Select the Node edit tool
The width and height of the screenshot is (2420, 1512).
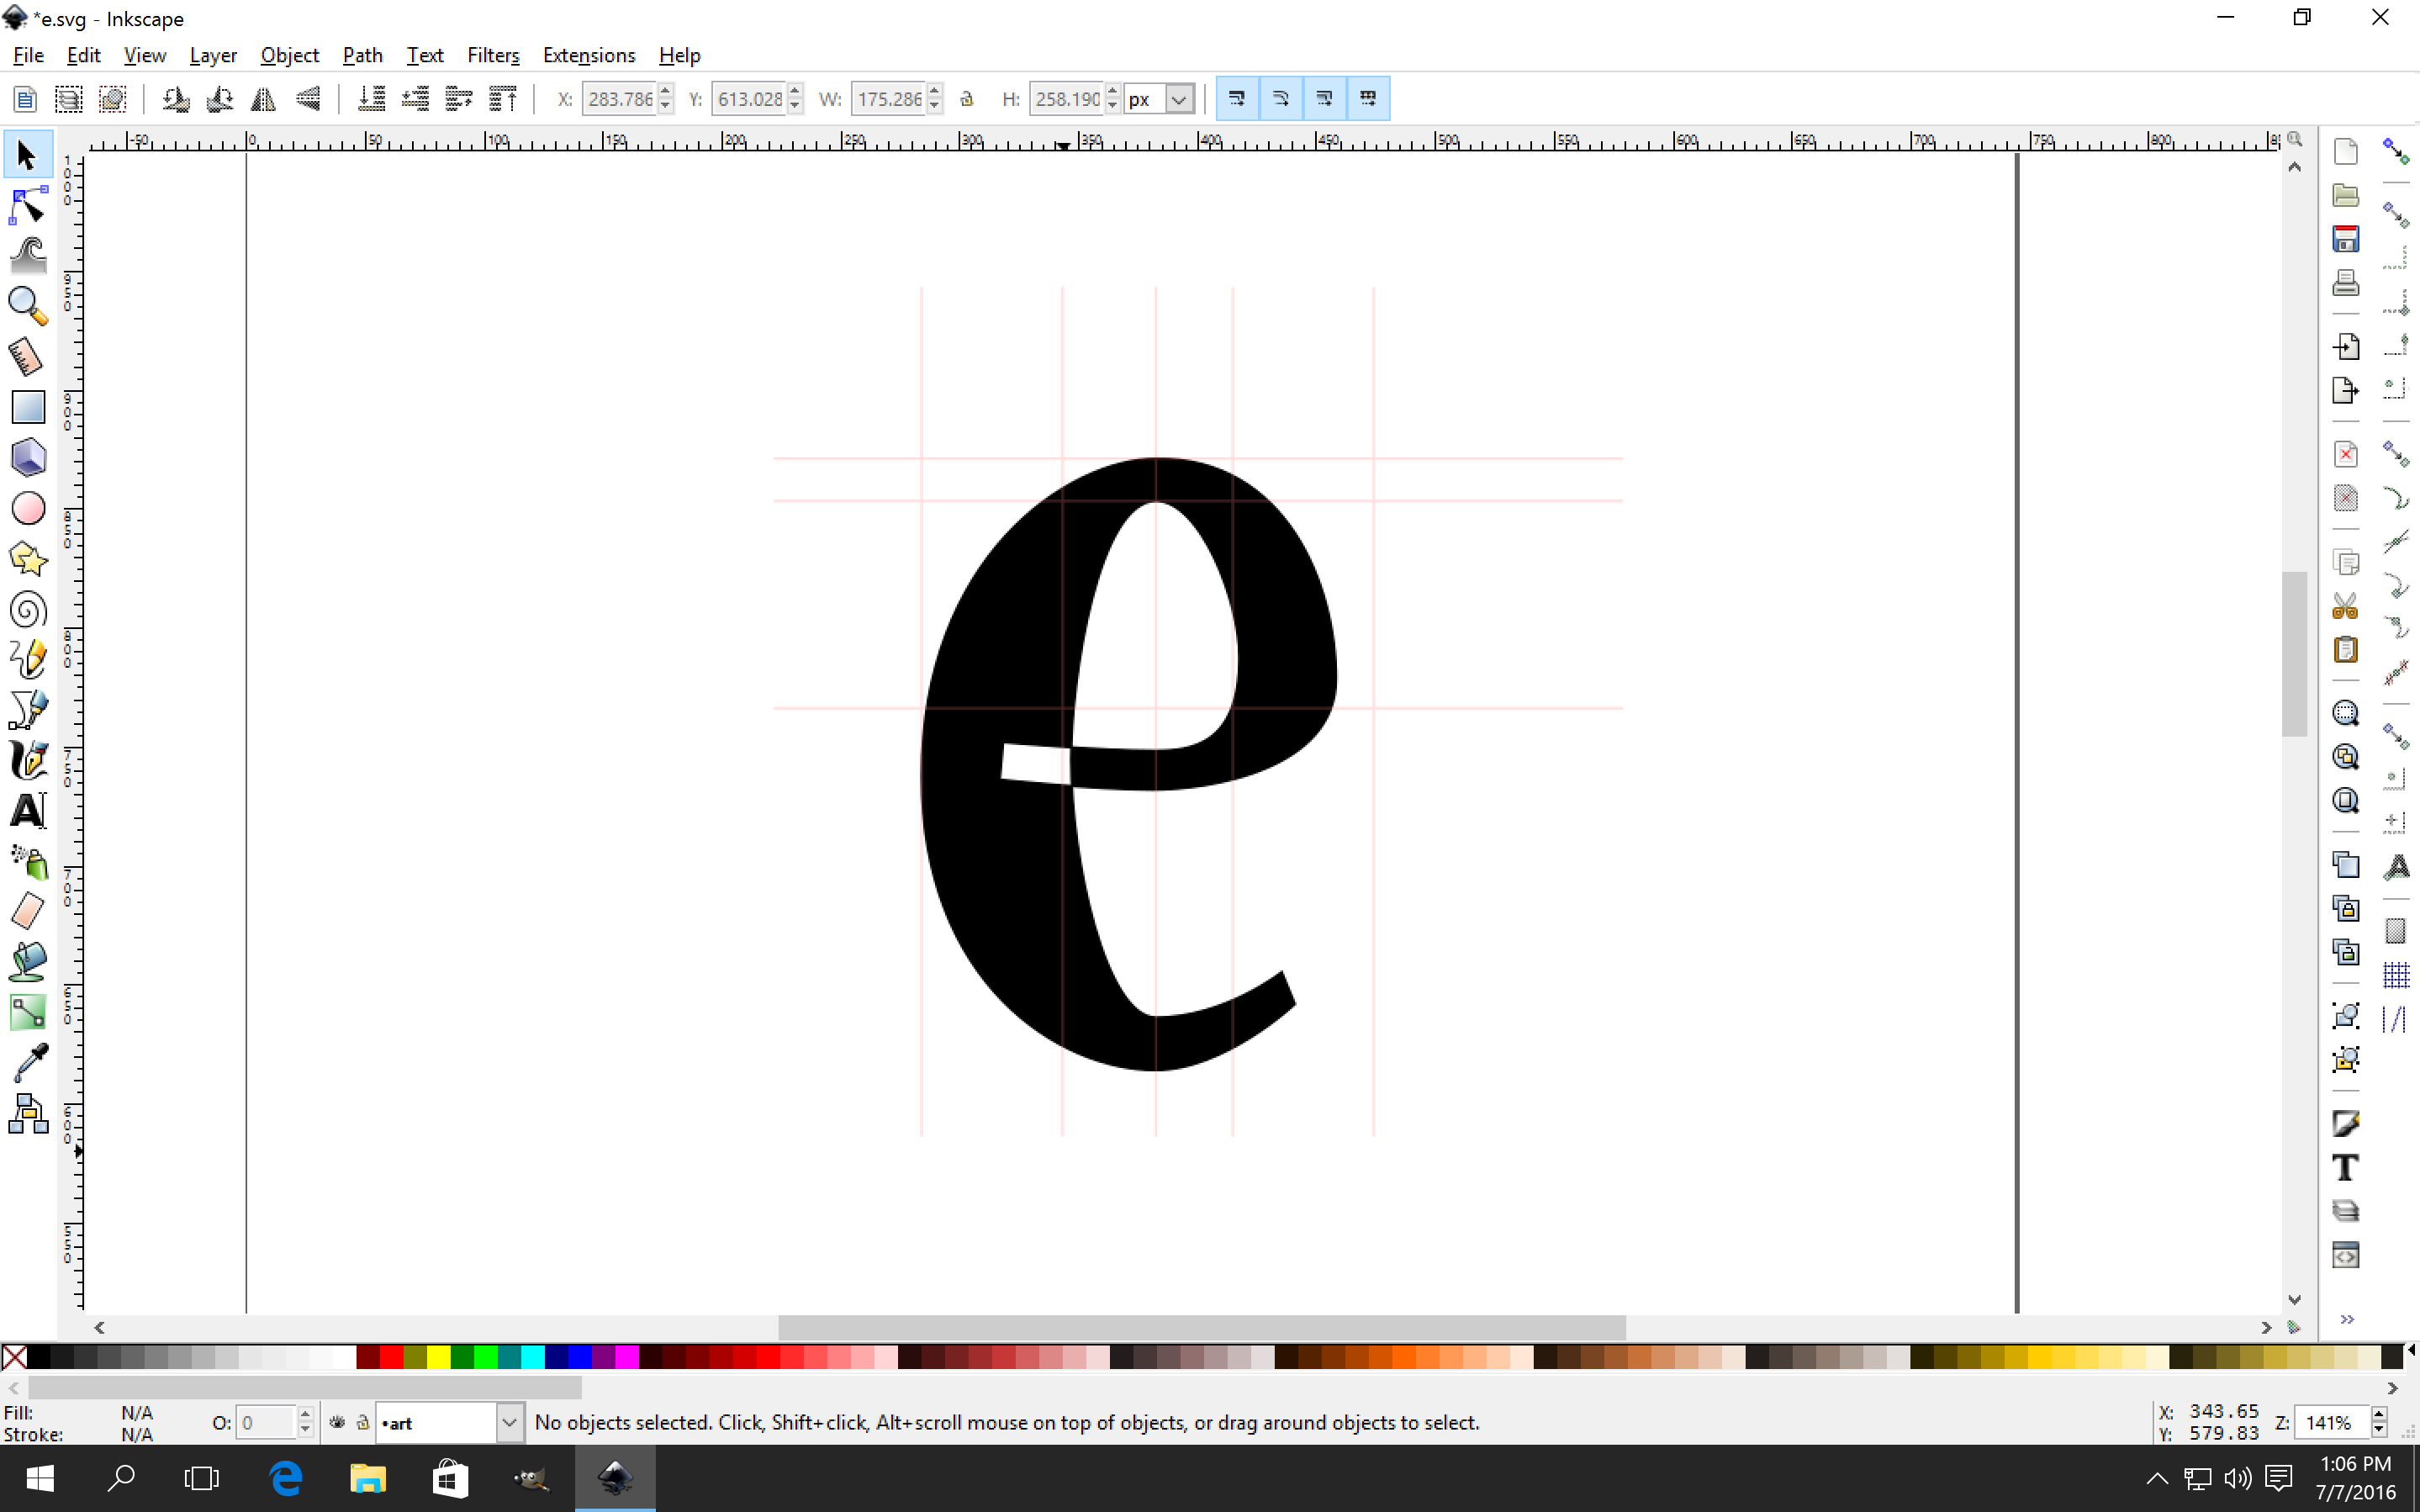coord(27,206)
